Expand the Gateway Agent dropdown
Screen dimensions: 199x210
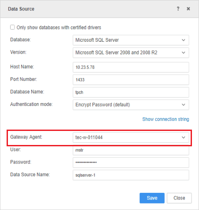[x=131, y=138]
